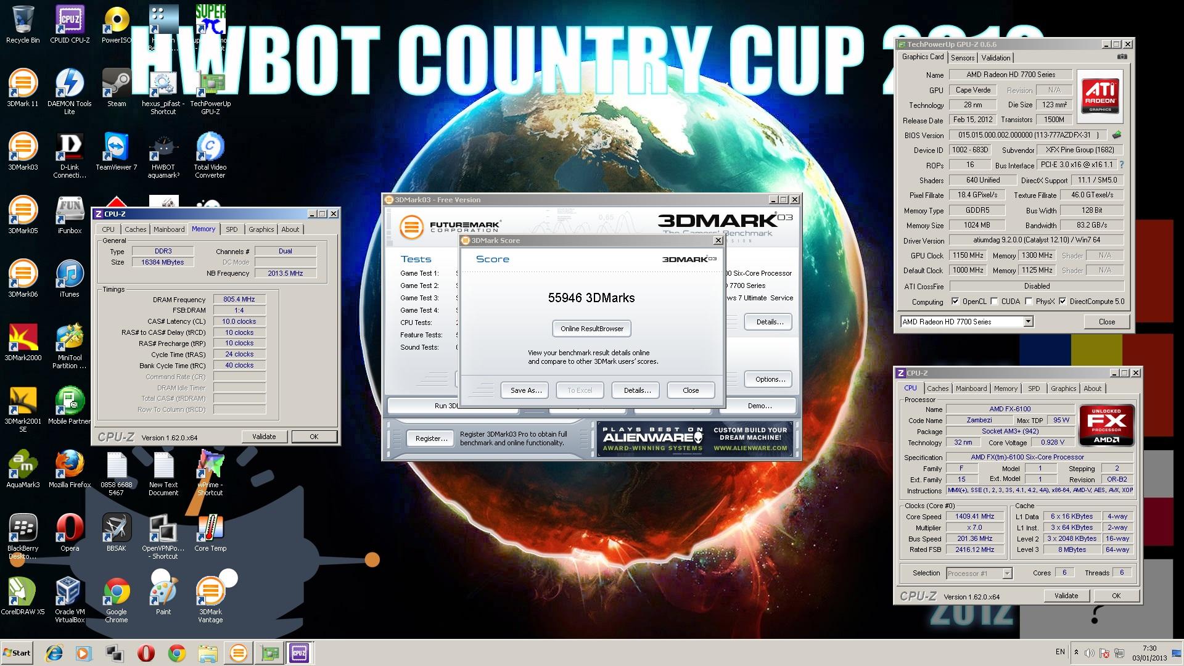Open 3DMark05 desktop shortcut
Image resolution: width=1184 pixels, height=666 pixels.
tap(23, 215)
